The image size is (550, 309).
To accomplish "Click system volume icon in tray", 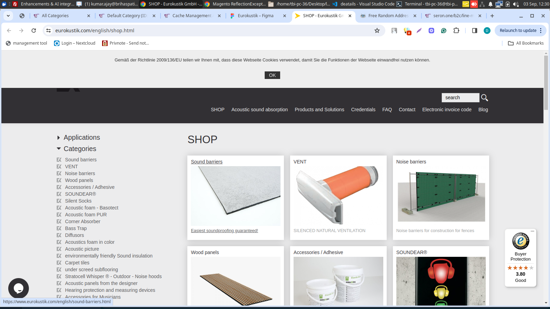I will click(x=516, y=4).
